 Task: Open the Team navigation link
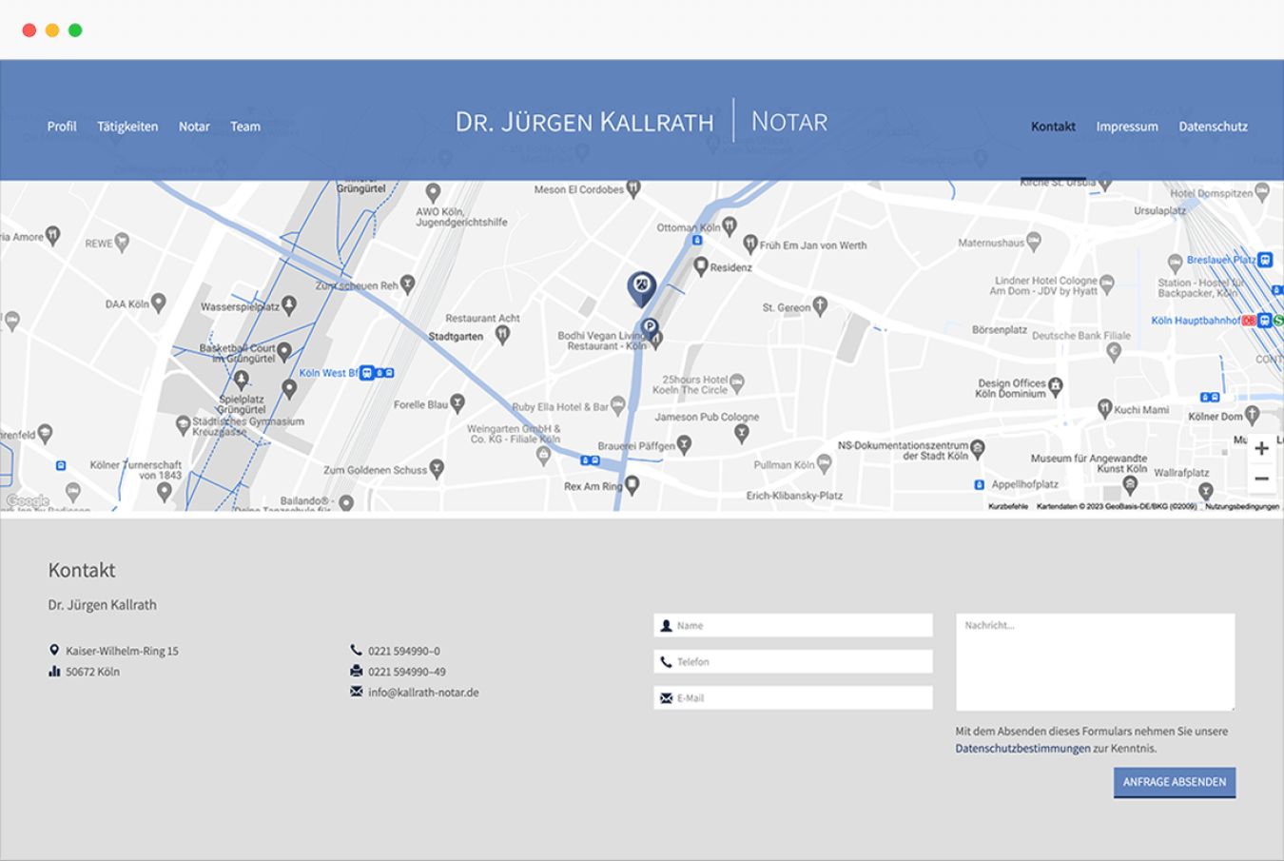coord(245,127)
